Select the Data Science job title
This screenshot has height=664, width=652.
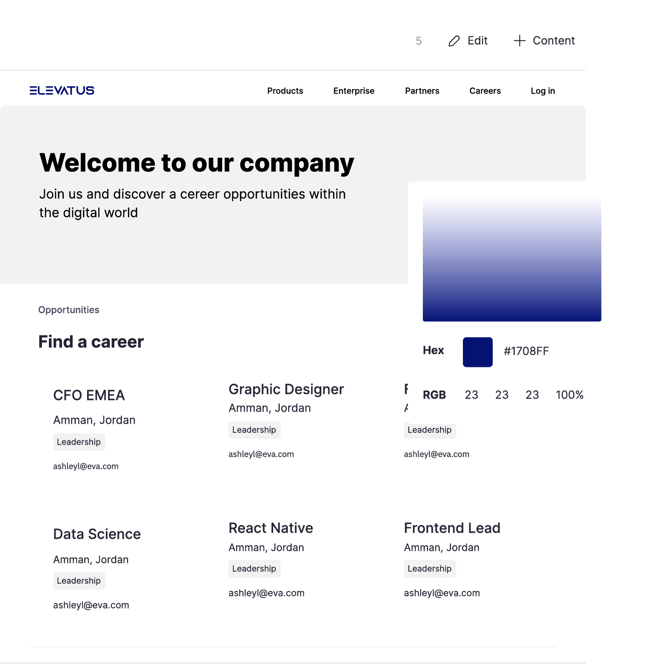tap(97, 534)
